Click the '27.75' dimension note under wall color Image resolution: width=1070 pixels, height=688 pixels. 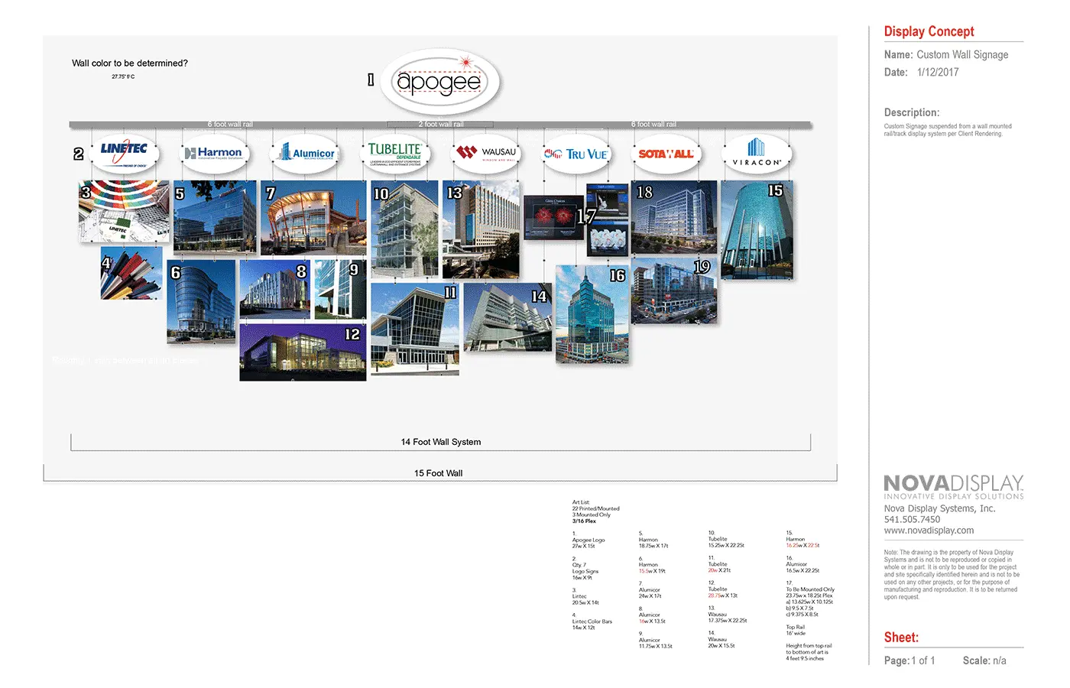pyautogui.click(x=123, y=76)
